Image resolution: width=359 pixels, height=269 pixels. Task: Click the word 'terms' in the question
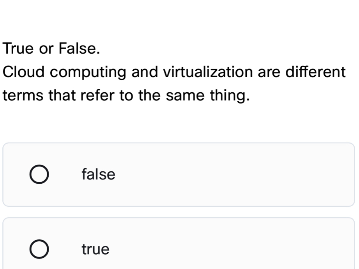coord(22,95)
